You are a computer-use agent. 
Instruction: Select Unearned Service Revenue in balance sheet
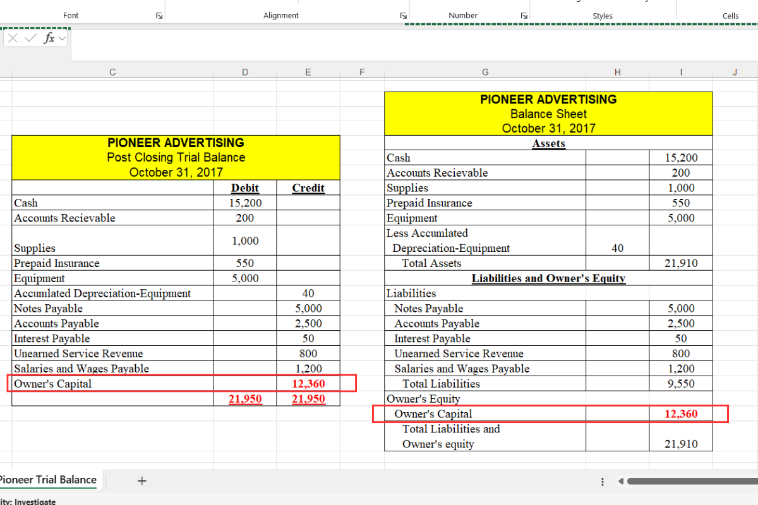[x=485, y=353]
